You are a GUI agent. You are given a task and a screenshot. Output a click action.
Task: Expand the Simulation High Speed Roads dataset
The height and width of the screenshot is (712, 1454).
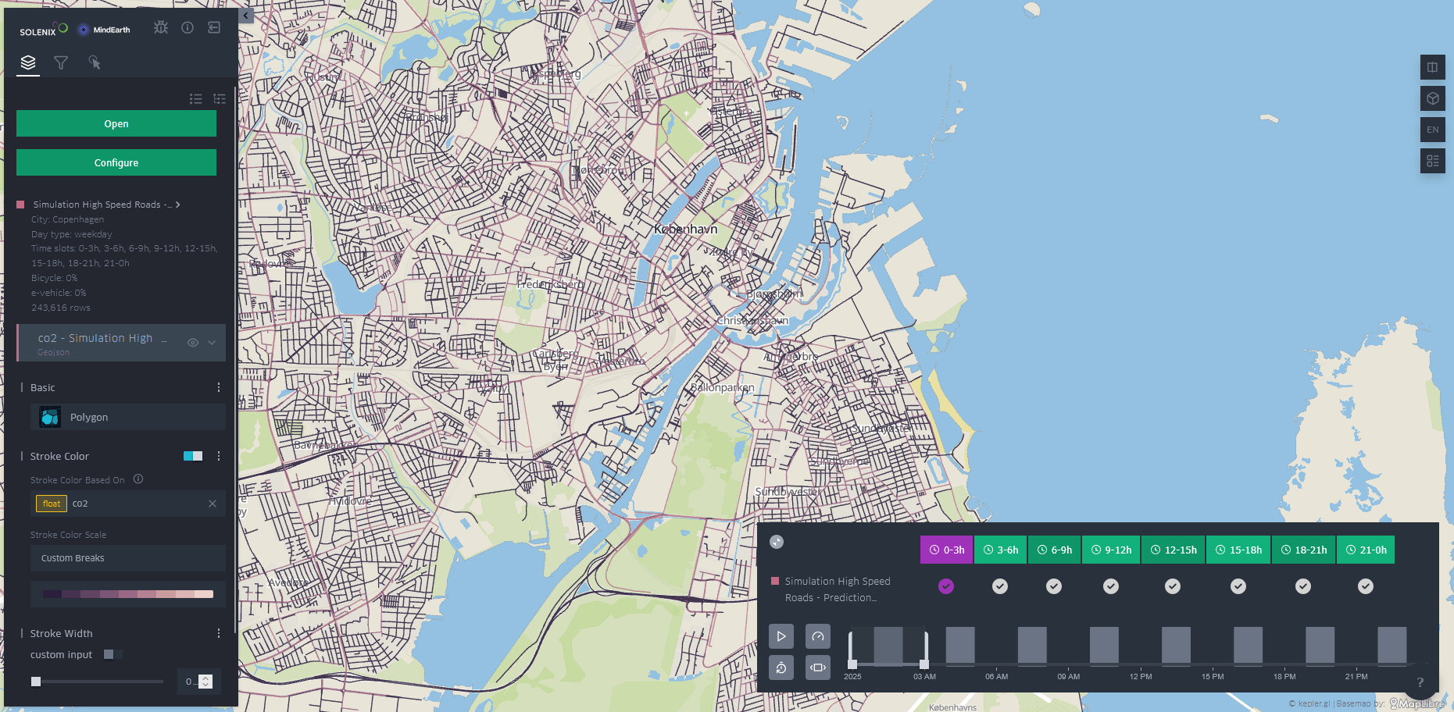(178, 205)
